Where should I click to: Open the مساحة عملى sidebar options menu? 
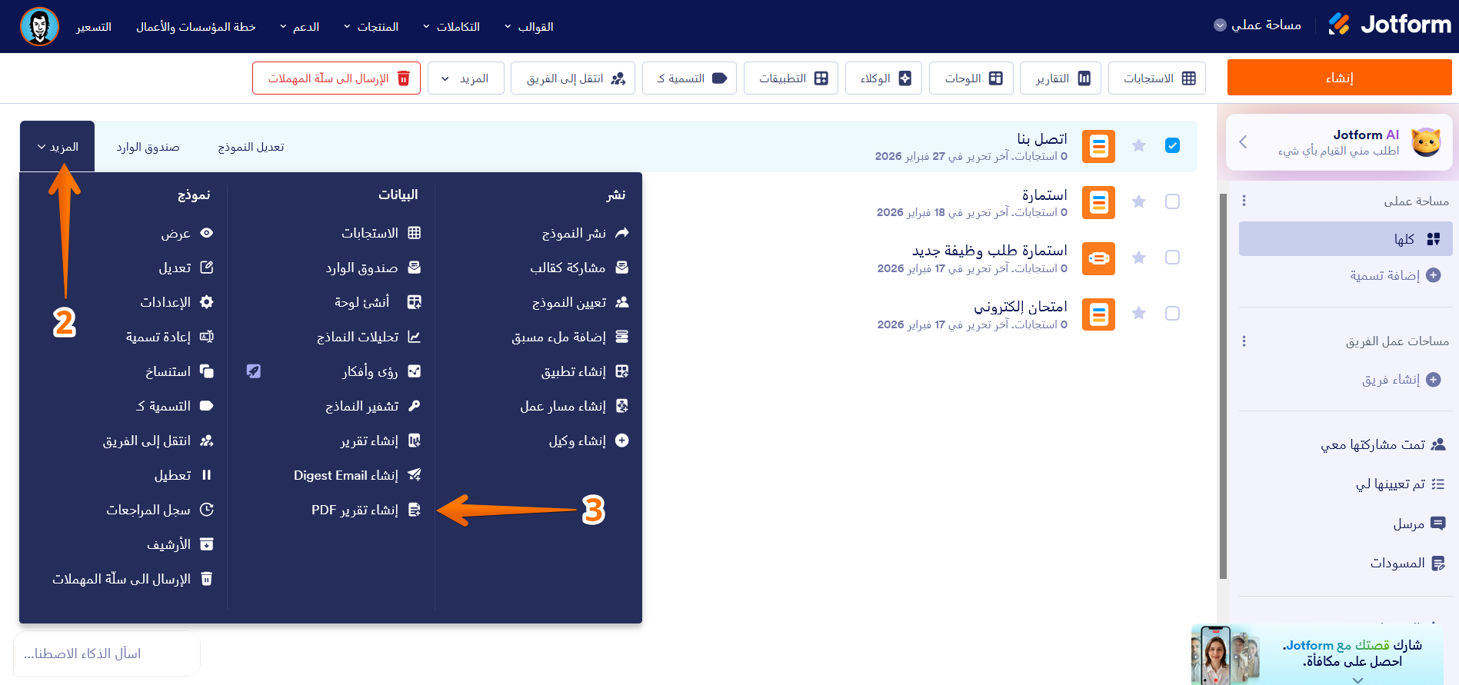click(x=1244, y=201)
